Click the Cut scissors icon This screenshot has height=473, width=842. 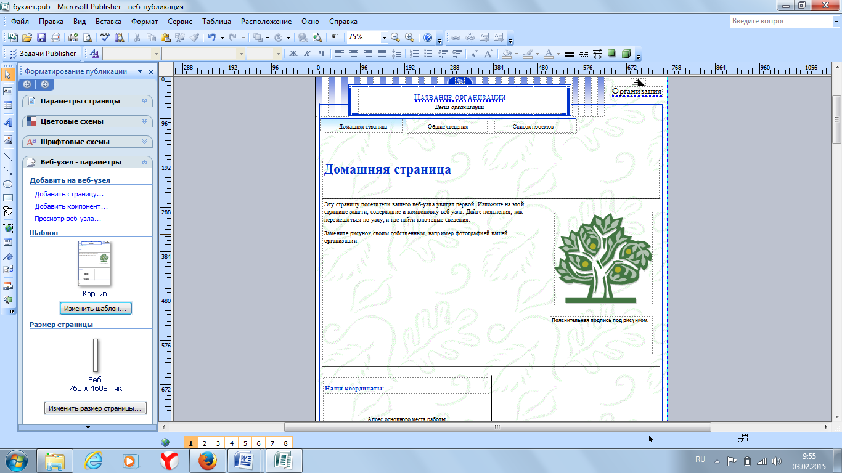coord(137,38)
